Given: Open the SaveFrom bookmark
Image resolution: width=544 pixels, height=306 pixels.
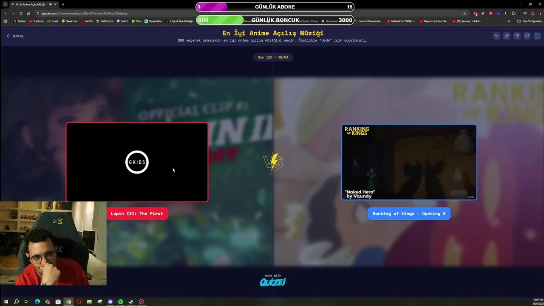Looking at the screenshot, I should pyautogui.click(x=69, y=21).
